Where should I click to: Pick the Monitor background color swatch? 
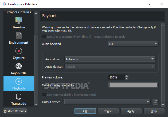click(133, 85)
